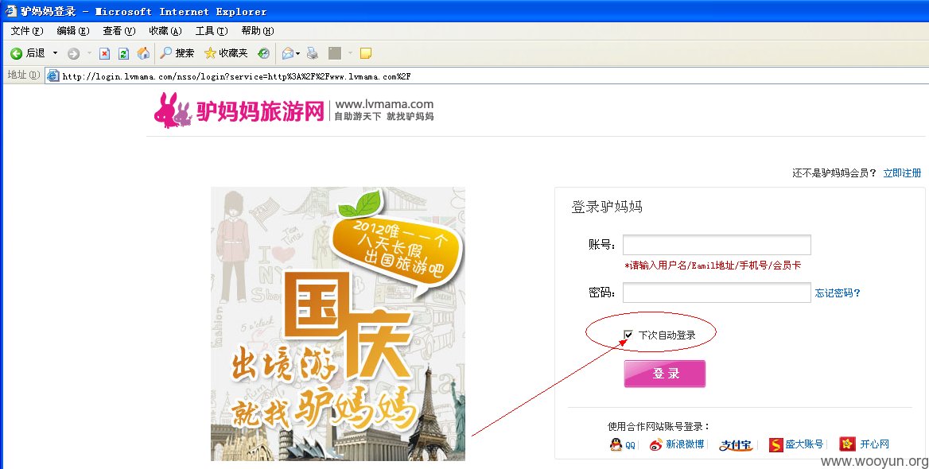Click the IE title bar icon
This screenshot has width=929, height=469.
[x=11, y=10]
